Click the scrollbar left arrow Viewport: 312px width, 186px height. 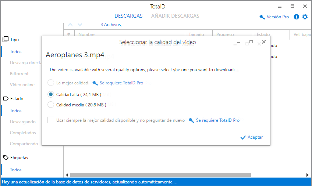click(67, 175)
